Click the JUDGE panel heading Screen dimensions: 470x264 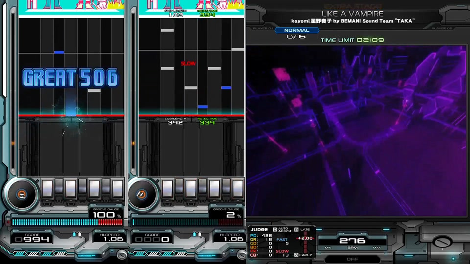click(259, 230)
